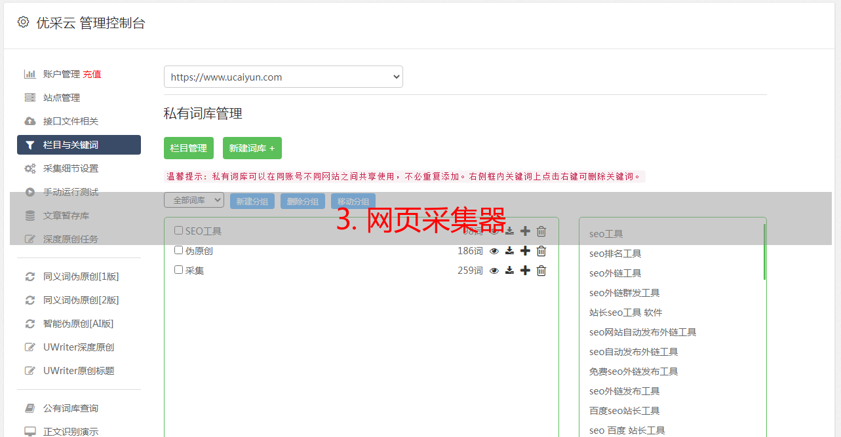Click the 259词 count of 采集
Viewport: 841px width, 437px height.
470,271
